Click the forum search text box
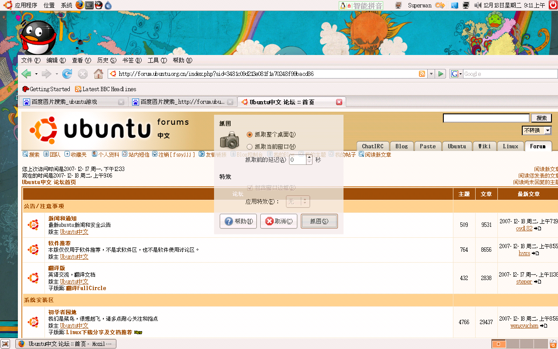The height and width of the screenshot is (349, 558). 486,118
